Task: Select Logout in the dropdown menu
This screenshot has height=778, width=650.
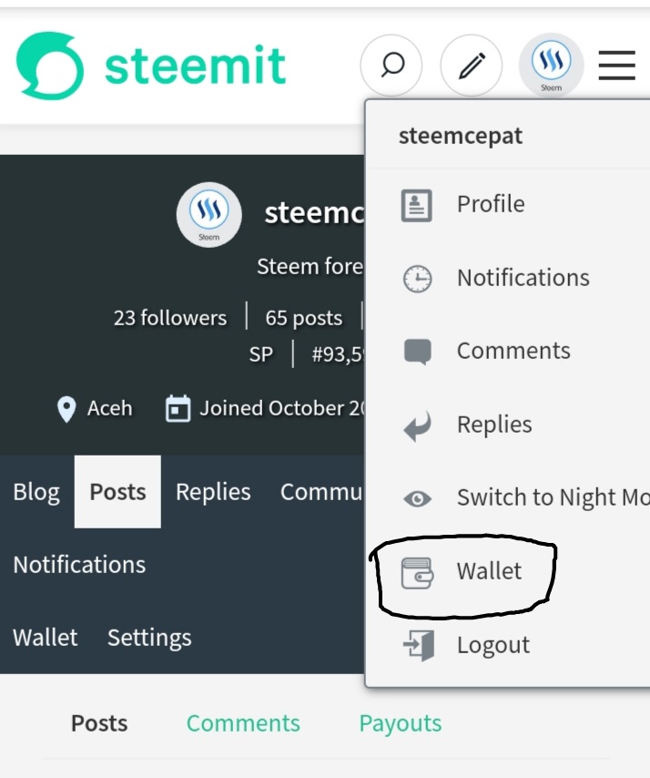Action: 493,645
